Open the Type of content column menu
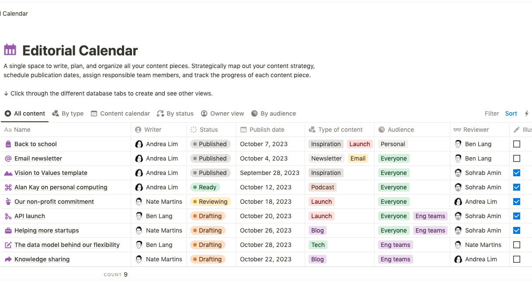Viewport: 532px width, 281px height. 340,130
